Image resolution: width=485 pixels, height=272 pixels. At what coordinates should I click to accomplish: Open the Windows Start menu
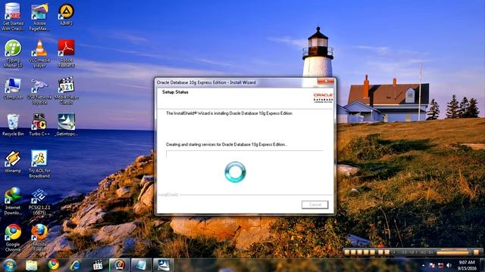click(x=9, y=265)
